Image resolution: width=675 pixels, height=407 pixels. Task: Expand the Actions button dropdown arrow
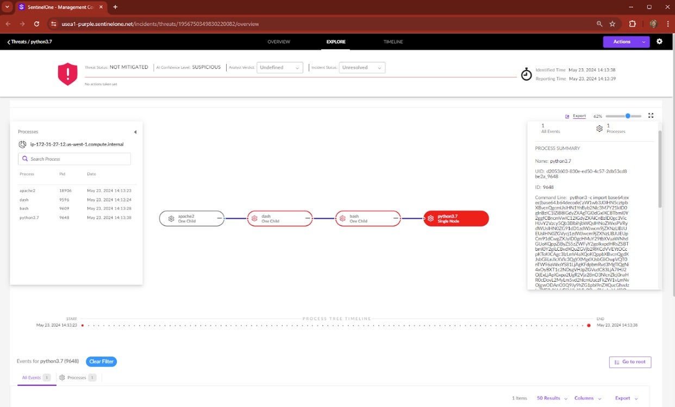(x=643, y=42)
